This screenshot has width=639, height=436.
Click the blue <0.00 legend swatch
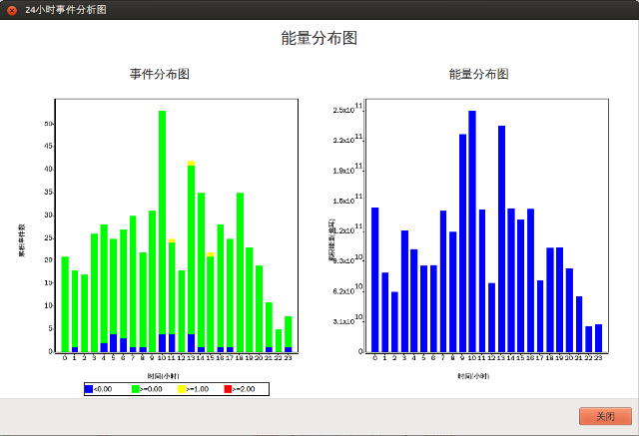(89, 388)
